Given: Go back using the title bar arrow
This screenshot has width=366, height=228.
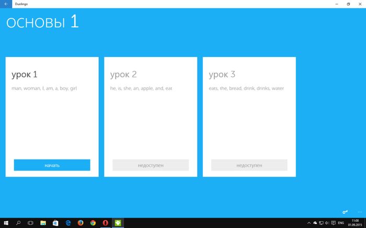Looking at the screenshot, I should (6, 4).
